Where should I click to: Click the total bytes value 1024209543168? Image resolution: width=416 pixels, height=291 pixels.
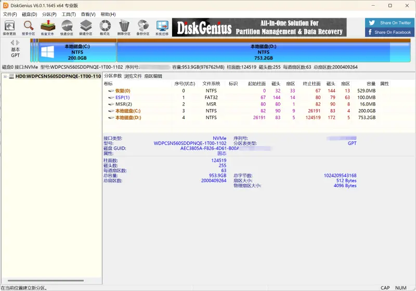(340, 176)
